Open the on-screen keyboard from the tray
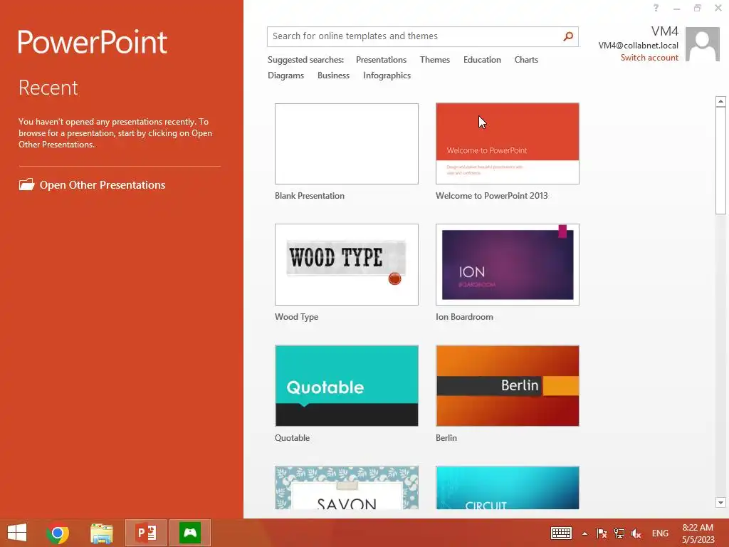 pyautogui.click(x=561, y=533)
